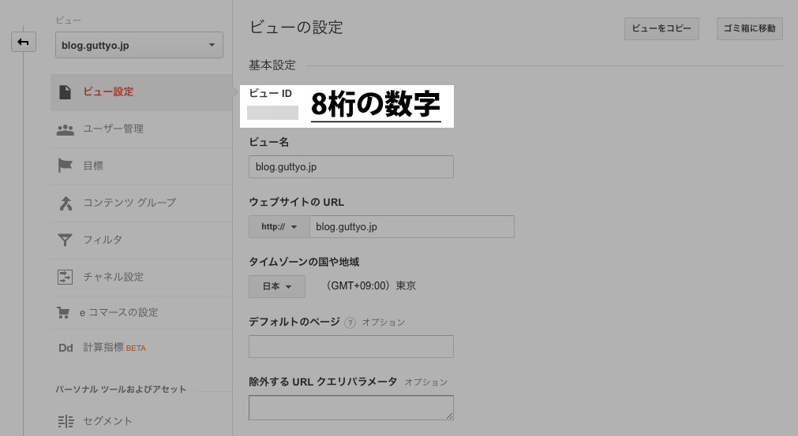The image size is (798, 436).
Task: Click the e コマース shopping cart icon
Action: (63, 313)
